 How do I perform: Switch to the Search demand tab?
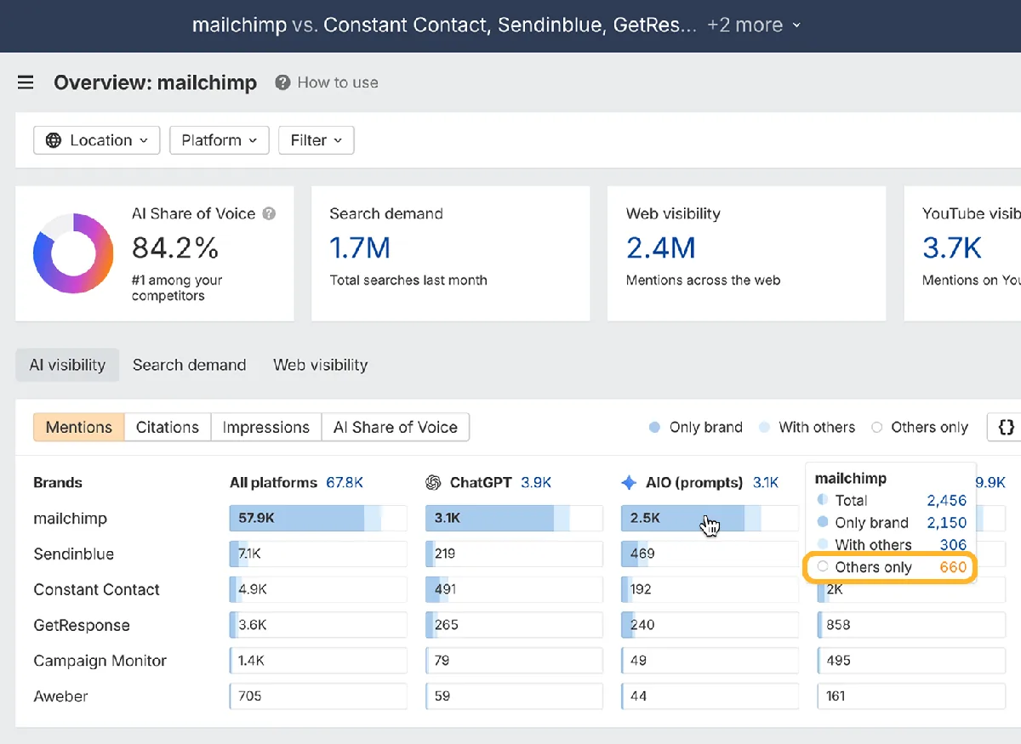[x=189, y=365]
